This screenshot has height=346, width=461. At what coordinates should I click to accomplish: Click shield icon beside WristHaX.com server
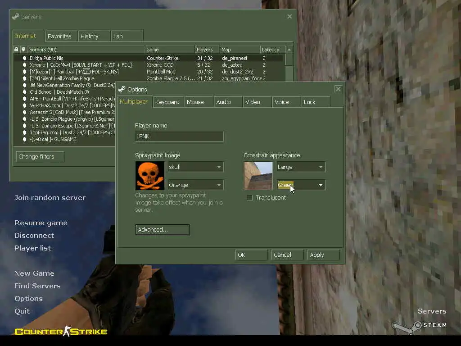[24, 105]
